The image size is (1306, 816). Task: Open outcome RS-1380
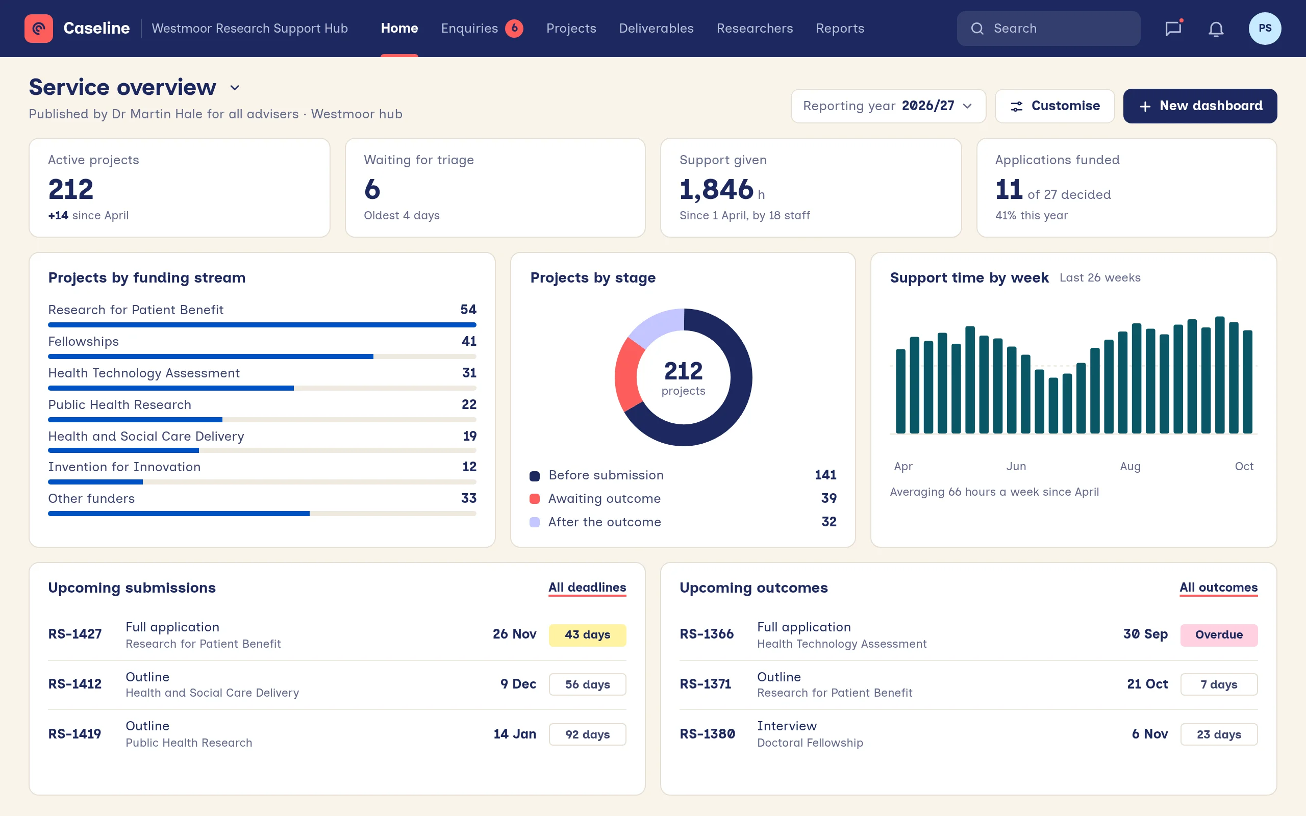968,734
